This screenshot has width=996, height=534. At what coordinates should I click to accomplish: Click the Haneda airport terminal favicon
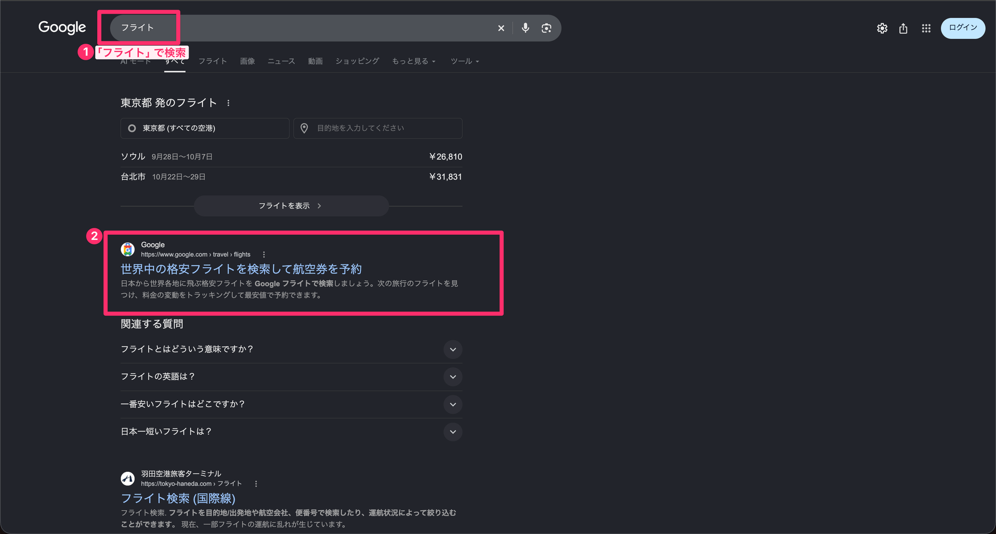(128, 479)
